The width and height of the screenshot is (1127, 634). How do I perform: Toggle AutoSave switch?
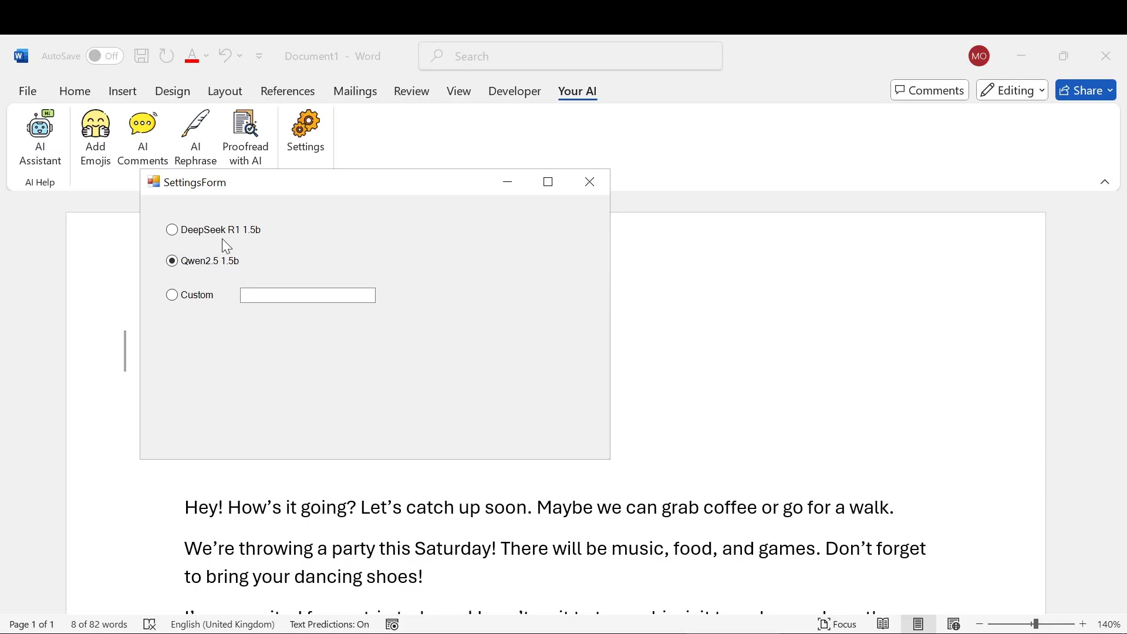tap(104, 56)
